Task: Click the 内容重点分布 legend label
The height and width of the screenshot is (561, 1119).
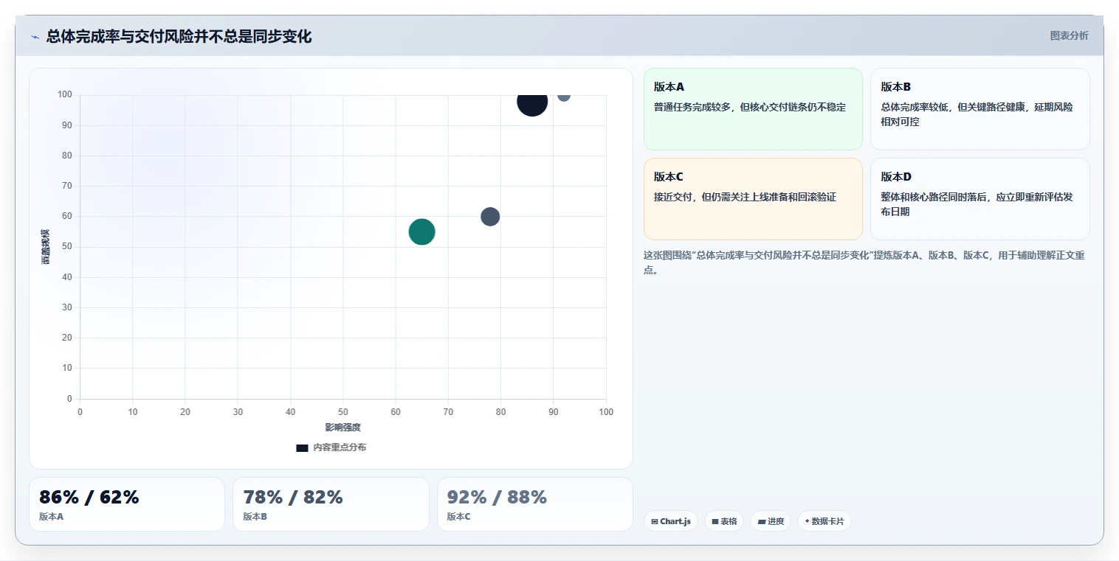Action: pyautogui.click(x=340, y=447)
